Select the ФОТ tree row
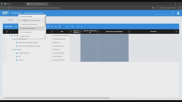This screenshot has height=102, width=182. [20, 56]
